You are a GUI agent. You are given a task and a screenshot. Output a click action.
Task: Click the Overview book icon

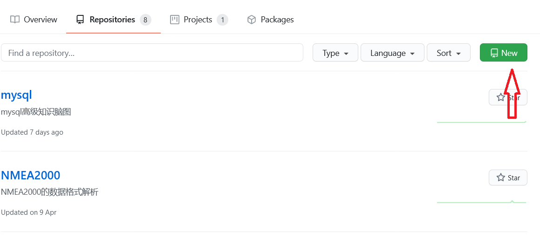[15, 20]
